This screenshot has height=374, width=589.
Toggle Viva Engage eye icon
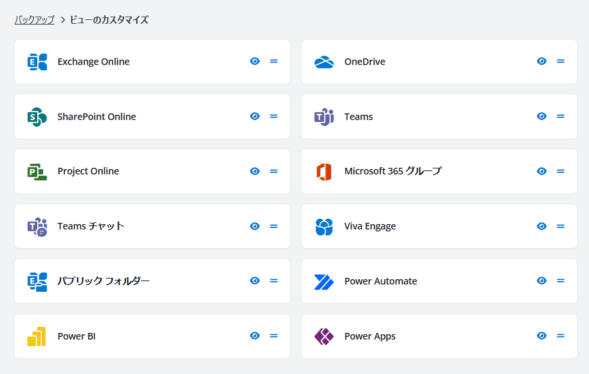(x=542, y=226)
